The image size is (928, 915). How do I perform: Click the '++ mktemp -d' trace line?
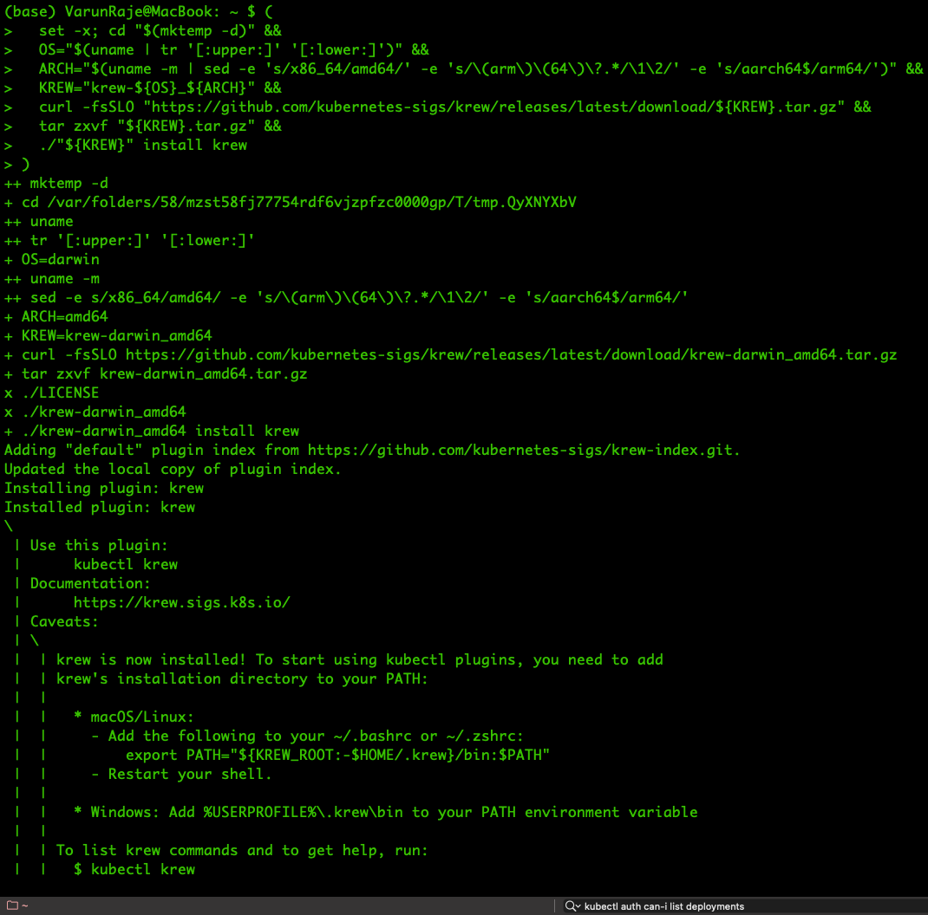56,184
